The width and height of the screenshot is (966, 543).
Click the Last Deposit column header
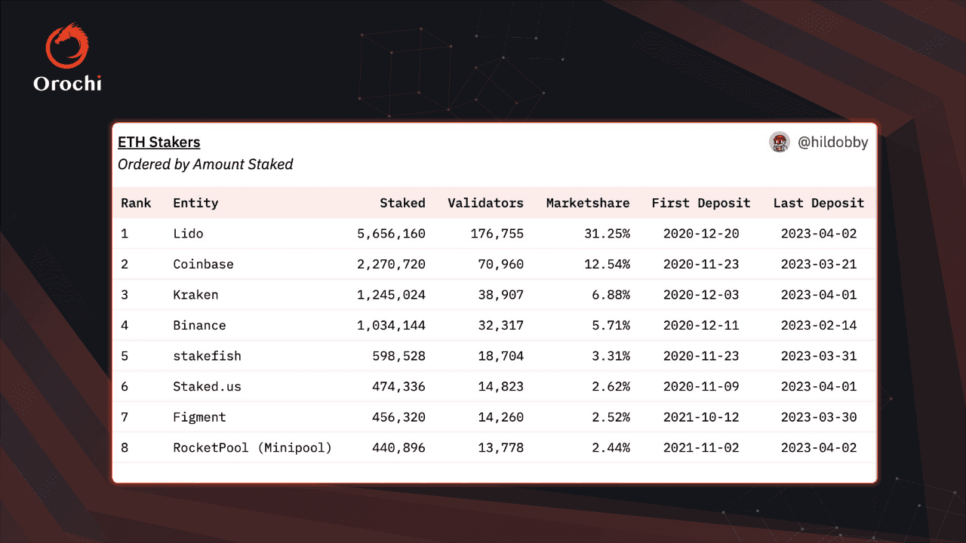point(819,203)
